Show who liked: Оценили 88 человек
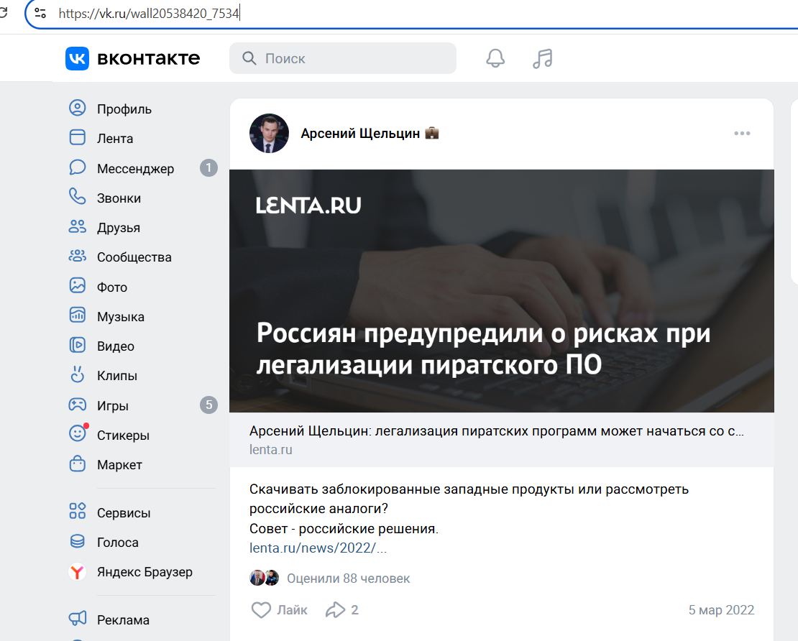Viewport: 798px width, 641px height. (x=348, y=578)
